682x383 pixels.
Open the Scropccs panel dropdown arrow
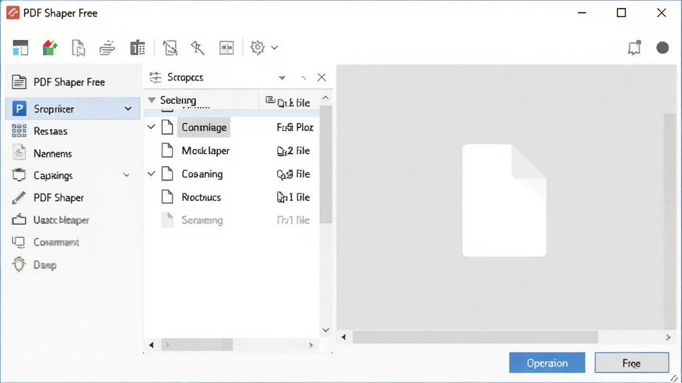coord(282,78)
